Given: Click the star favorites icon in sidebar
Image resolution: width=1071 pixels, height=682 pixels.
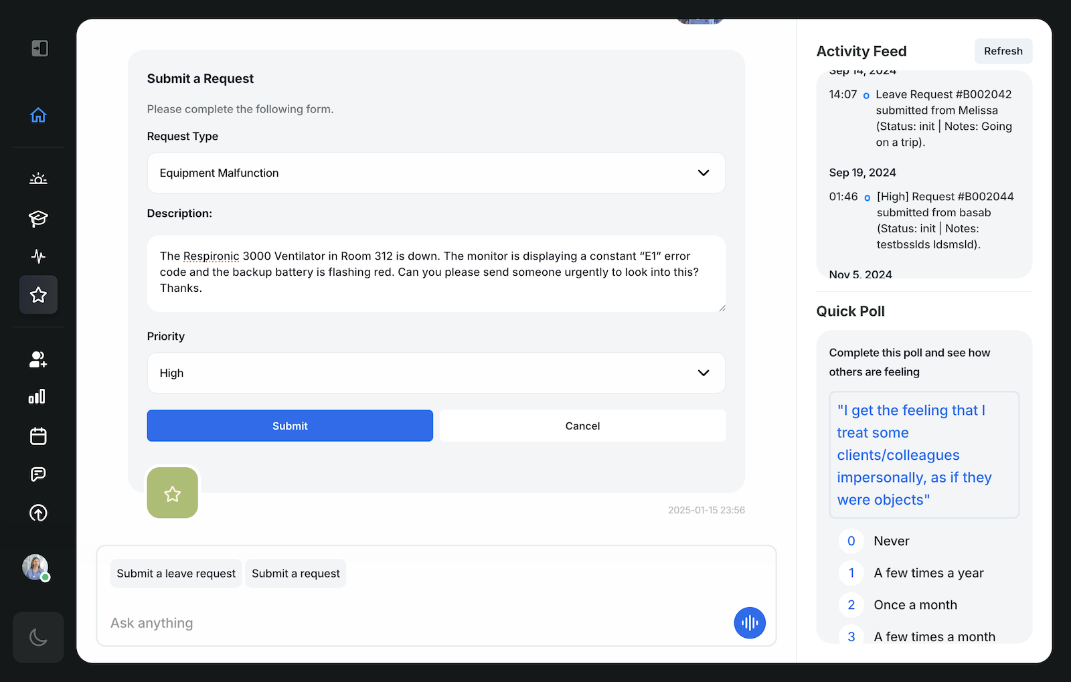Looking at the screenshot, I should [38, 294].
